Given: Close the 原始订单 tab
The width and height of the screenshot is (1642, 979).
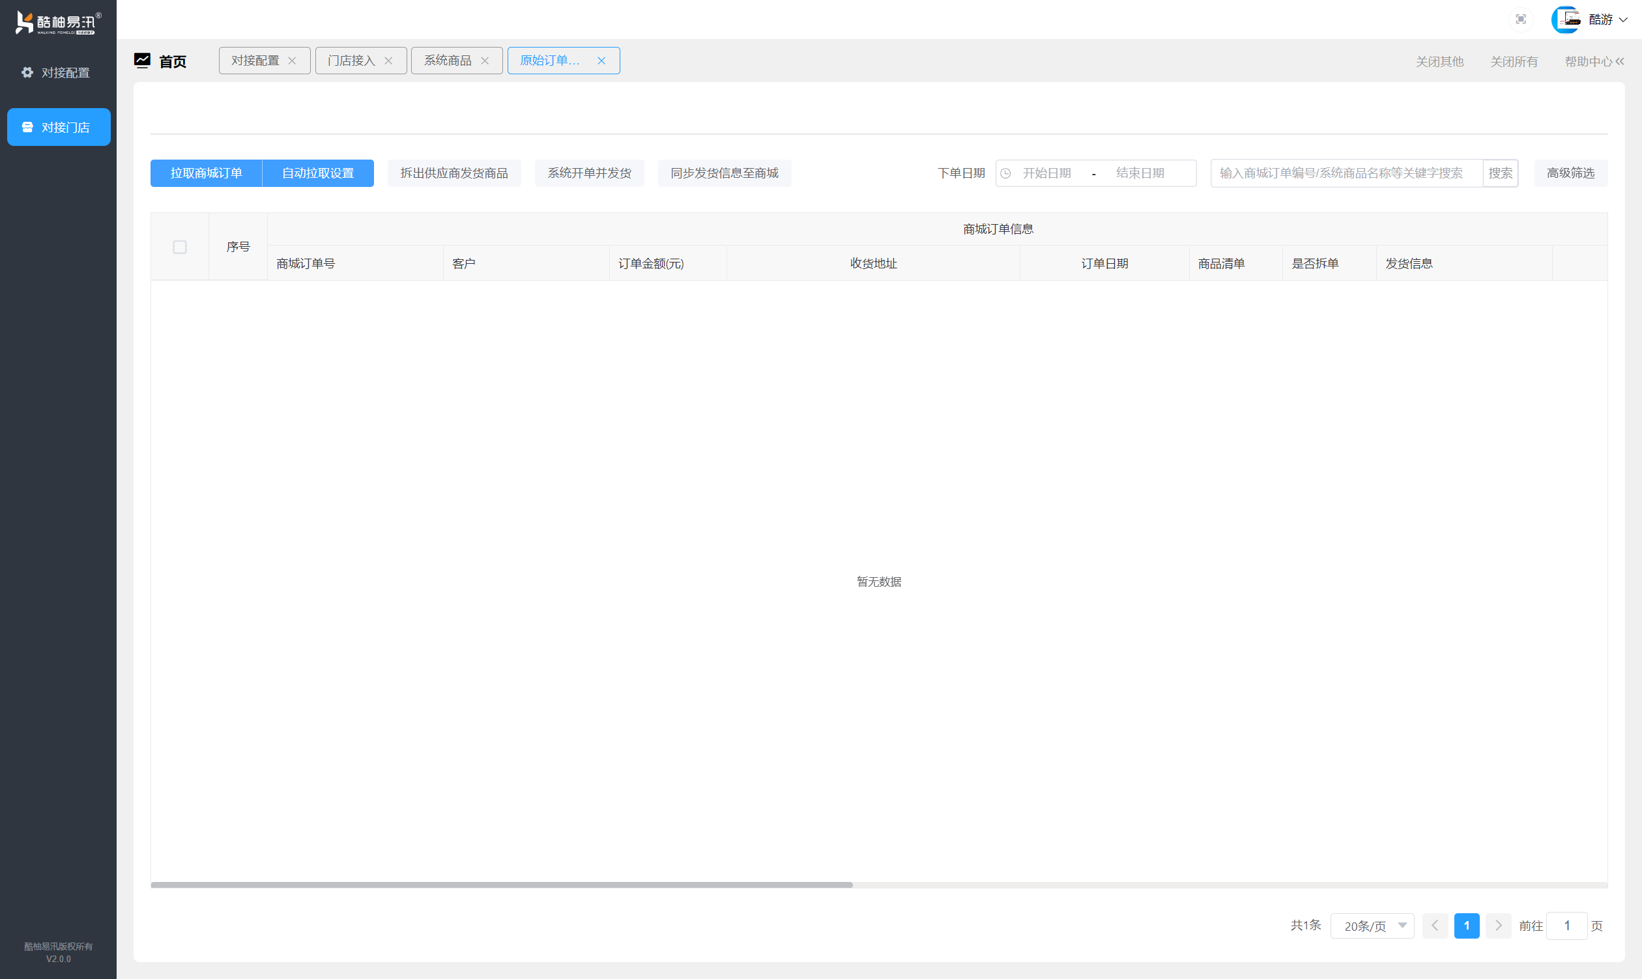Looking at the screenshot, I should pos(601,61).
